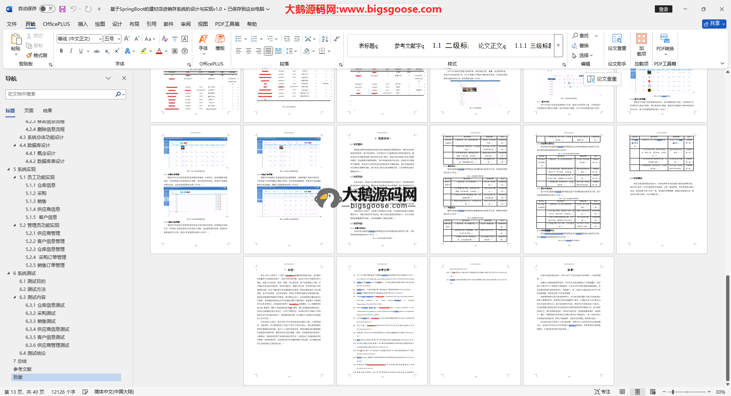This screenshot has height=396, width=731.
Task: Click the 共享 share button
Action: [714, 24]
